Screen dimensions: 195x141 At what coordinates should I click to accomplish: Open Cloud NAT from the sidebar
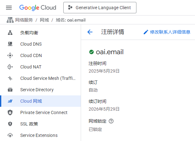pyautogui.click(x=40, y=67)
